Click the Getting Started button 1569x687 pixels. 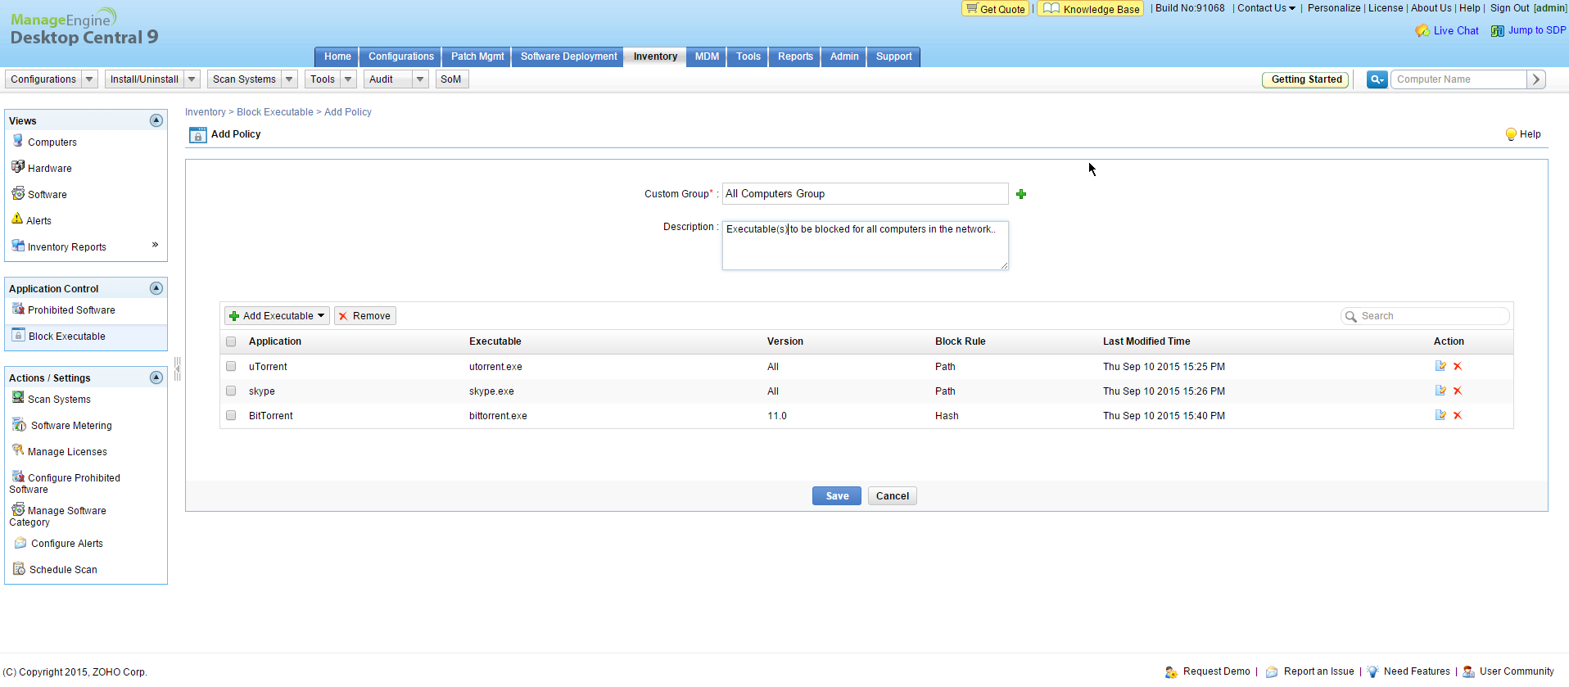tap(1306, 79)
